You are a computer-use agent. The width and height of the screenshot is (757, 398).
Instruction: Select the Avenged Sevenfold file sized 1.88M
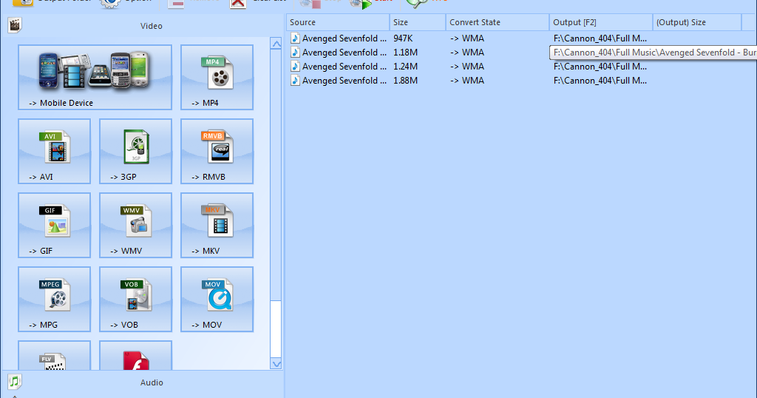click(x=344, y=80)
